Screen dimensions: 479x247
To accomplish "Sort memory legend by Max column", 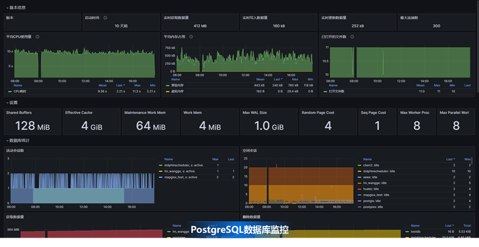I will click(295, 80).
